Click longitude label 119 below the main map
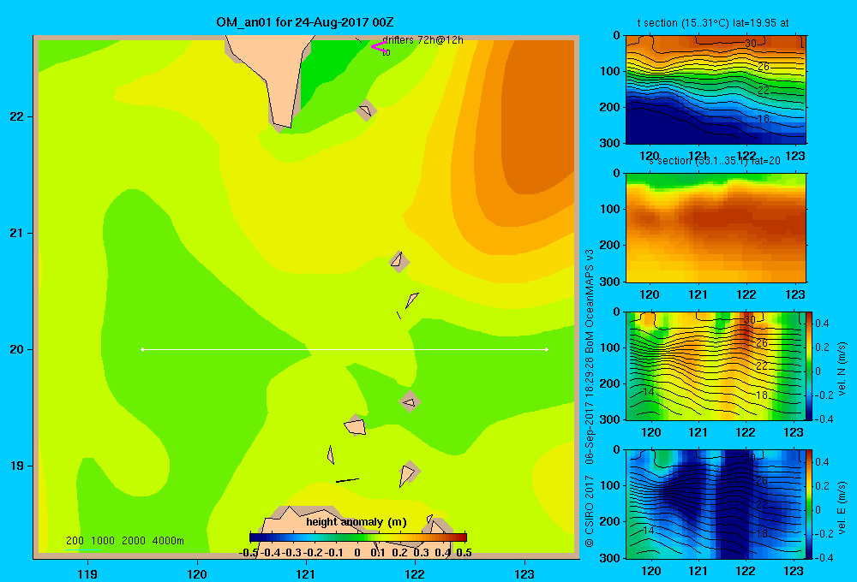Screen dimensions: 857x582 pyautogui.click(x=87, y=573)
